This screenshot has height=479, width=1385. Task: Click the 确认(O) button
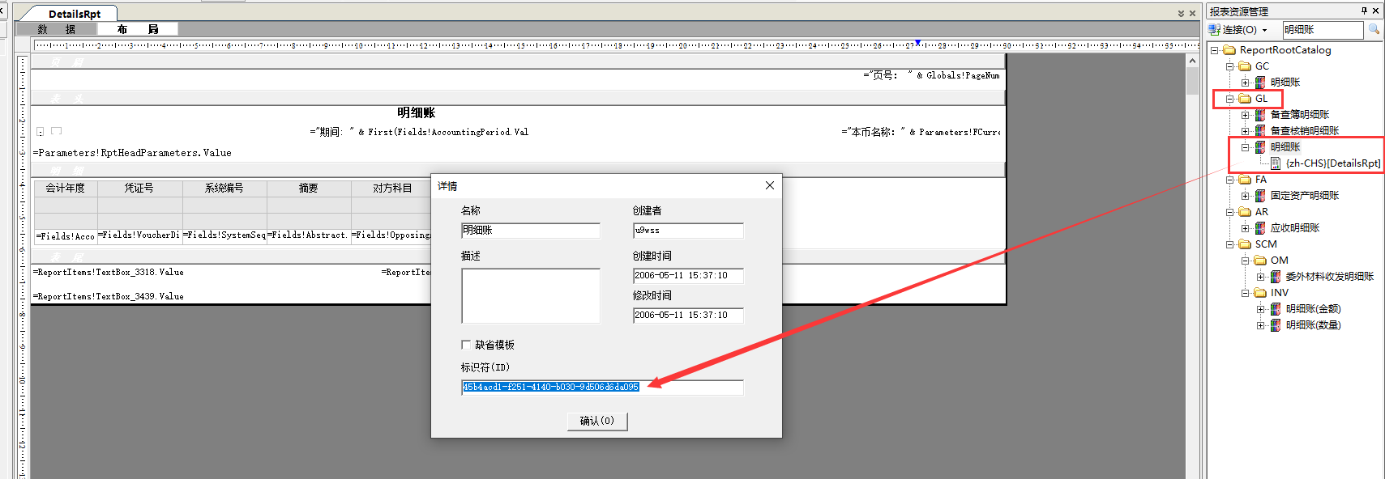(597, 421)
